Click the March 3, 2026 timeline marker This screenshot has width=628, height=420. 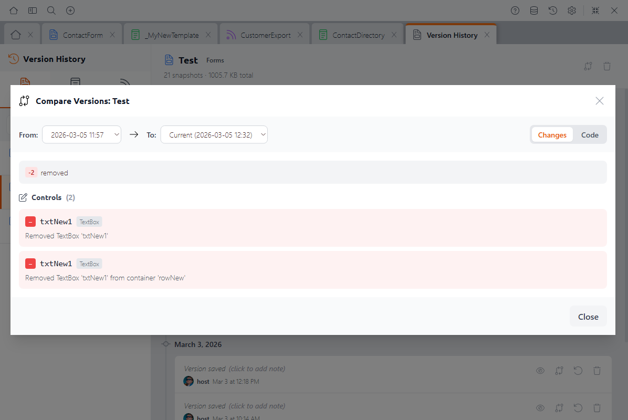166,344
